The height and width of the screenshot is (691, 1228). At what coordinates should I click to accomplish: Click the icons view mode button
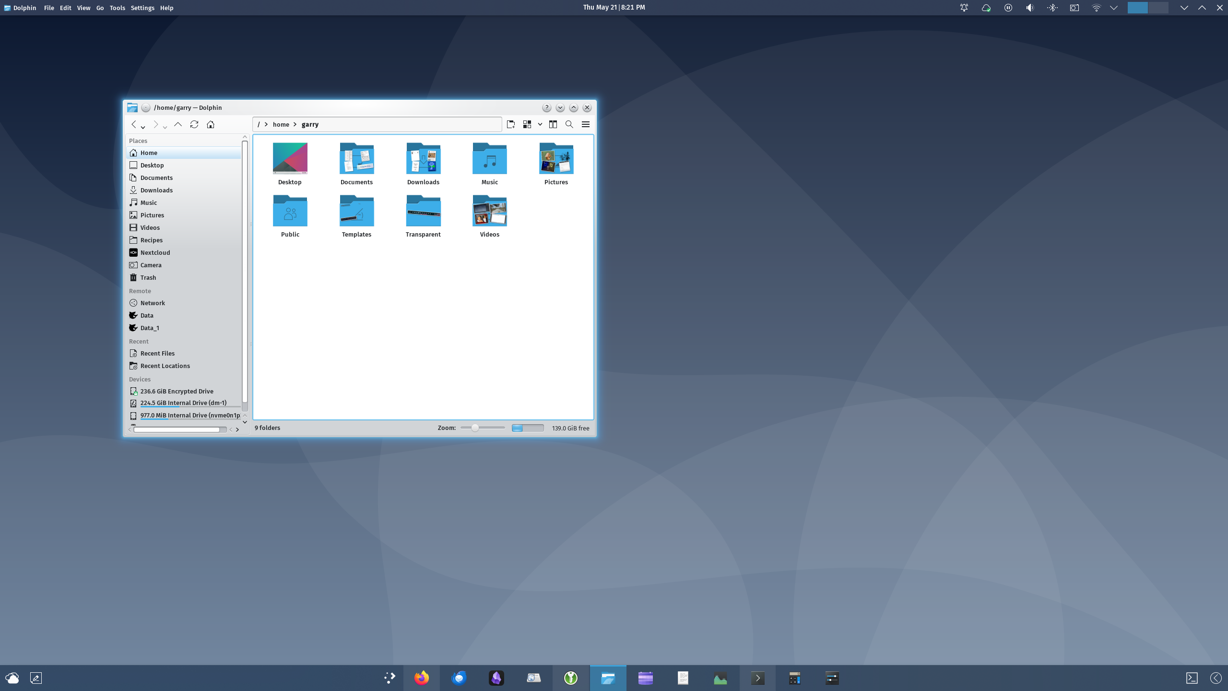pos(527,124)
